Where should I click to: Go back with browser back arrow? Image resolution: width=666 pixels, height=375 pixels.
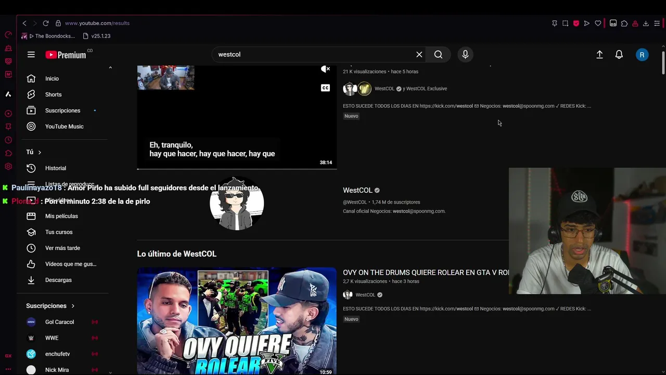coord(24,23)
